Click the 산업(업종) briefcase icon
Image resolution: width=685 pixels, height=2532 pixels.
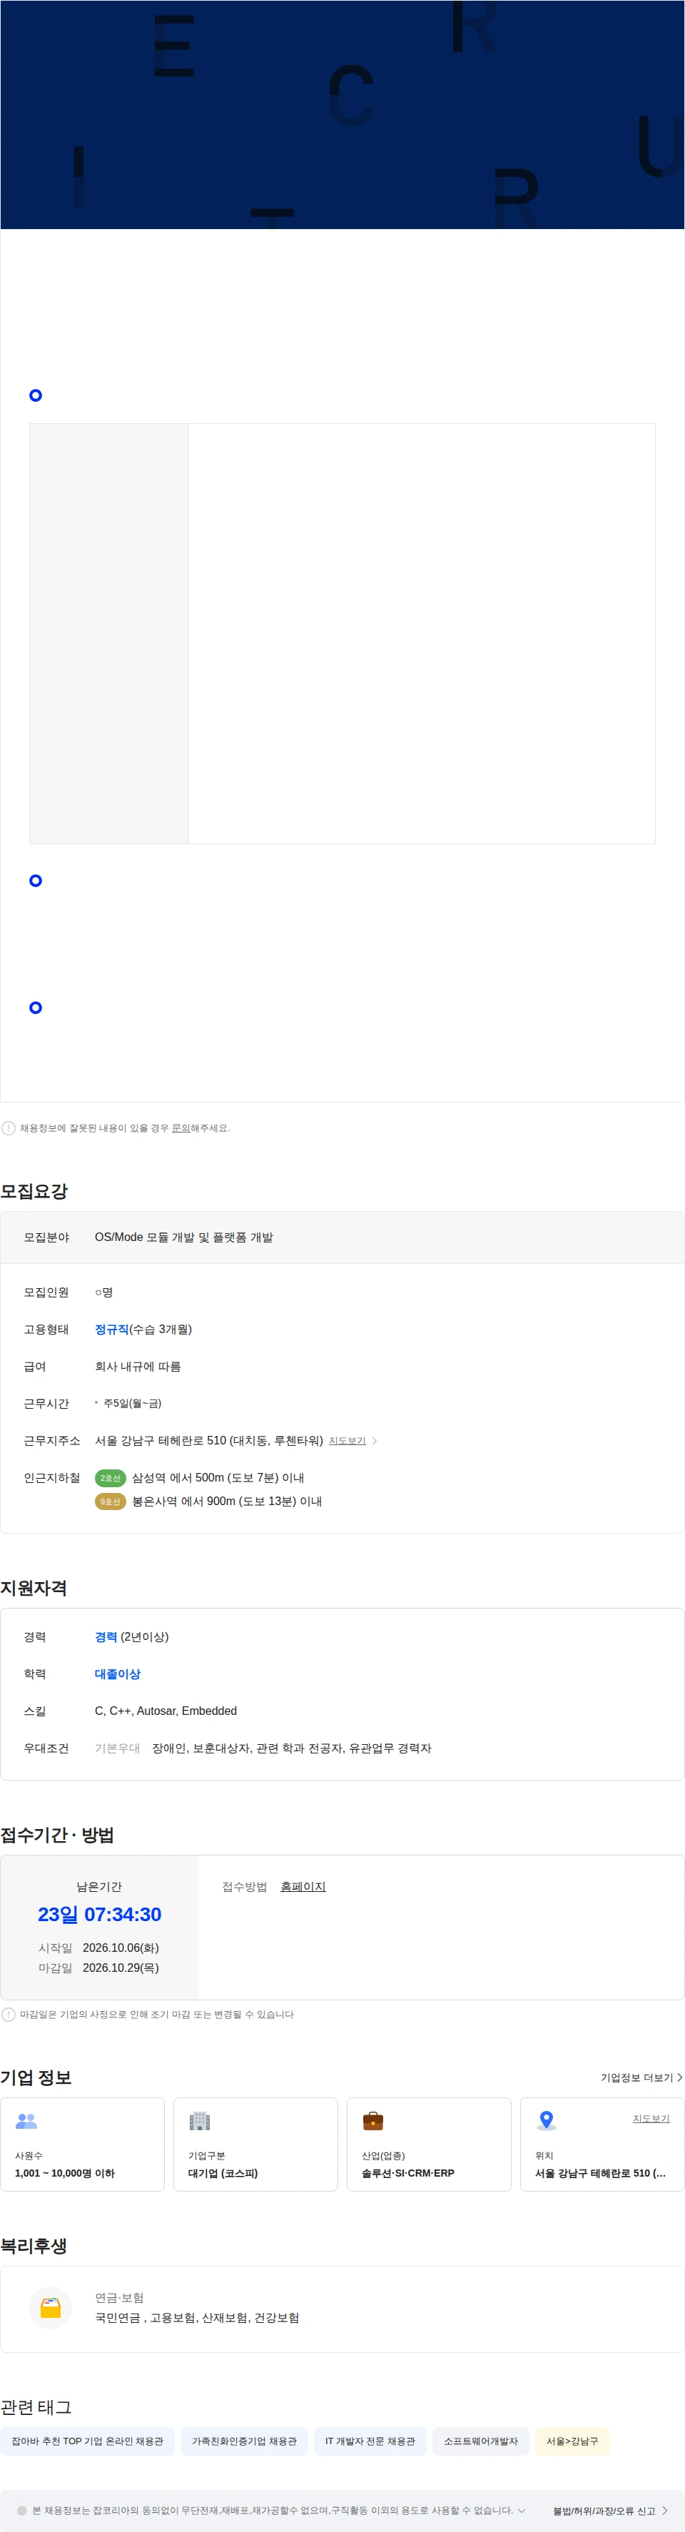(373, 2121)
